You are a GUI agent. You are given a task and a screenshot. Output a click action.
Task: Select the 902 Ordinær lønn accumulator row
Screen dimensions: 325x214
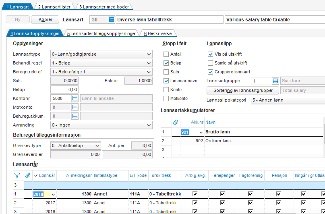[242, 141]
